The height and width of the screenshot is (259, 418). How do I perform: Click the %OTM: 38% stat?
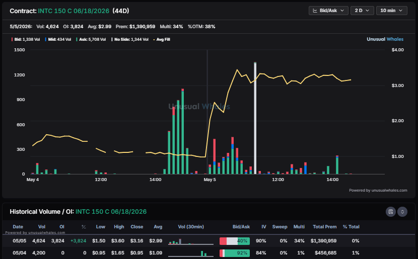click(201, 27)
